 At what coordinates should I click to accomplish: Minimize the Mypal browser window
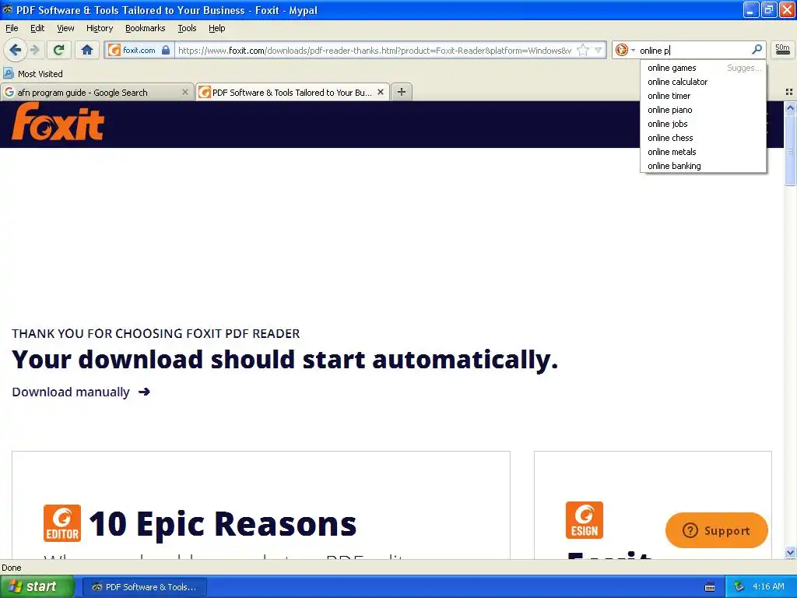tap(751, 9)
